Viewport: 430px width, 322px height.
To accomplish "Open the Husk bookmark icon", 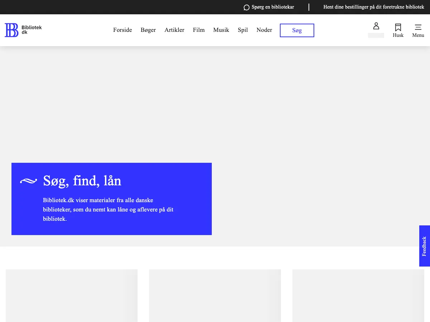I will point(398,28).
